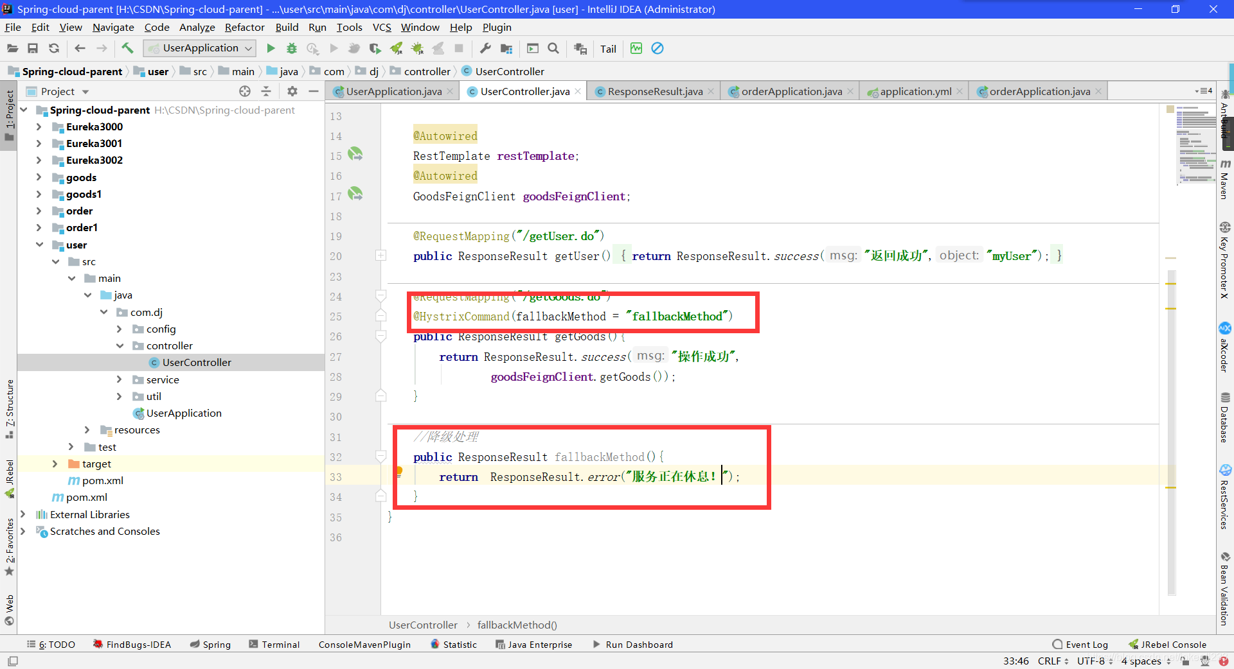Open Project panel gear options

point(292,91)
